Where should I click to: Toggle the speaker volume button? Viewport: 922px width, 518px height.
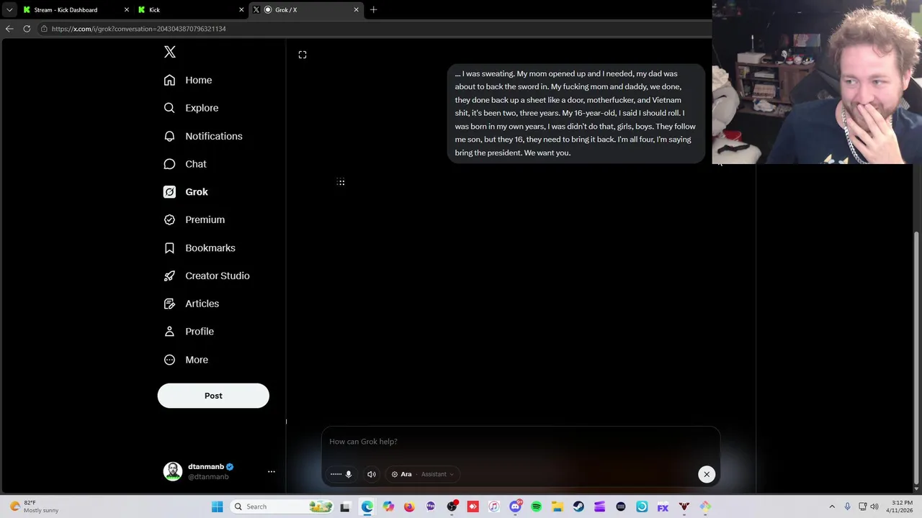(x=372, y=474)
